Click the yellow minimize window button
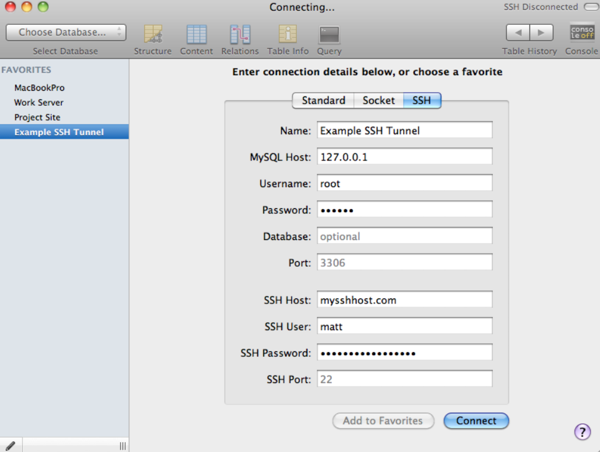 tap(27, 6)
